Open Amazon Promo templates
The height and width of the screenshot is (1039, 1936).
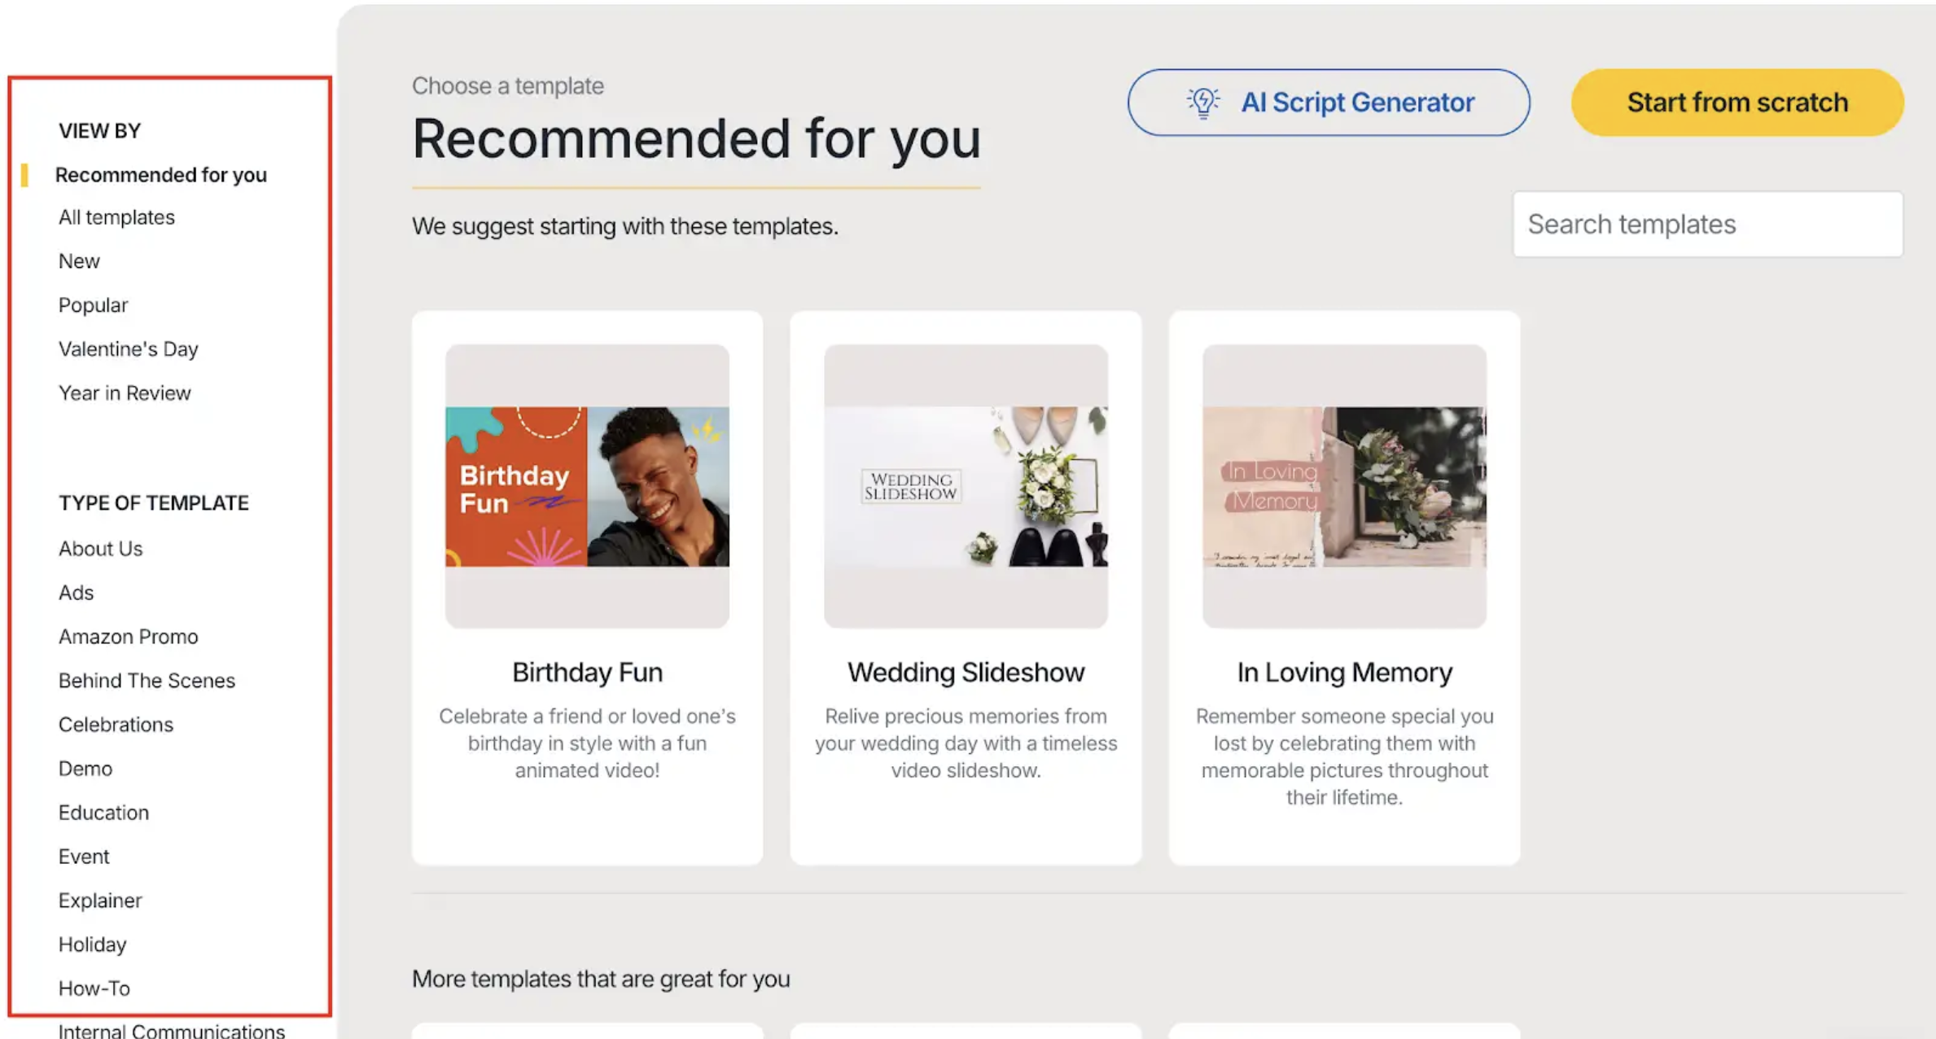(129, 637)
